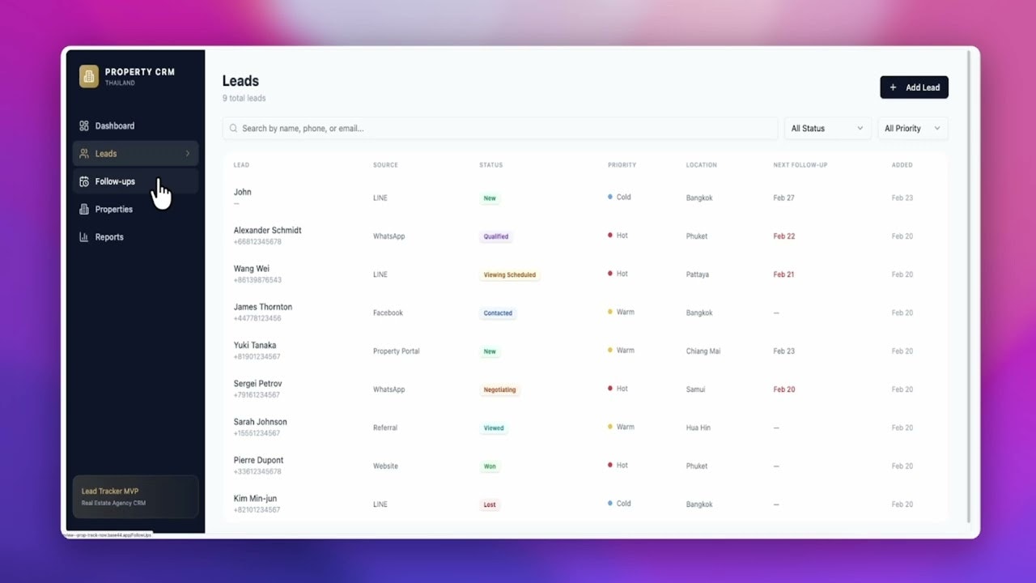Click the Contacted status badge

498,313
